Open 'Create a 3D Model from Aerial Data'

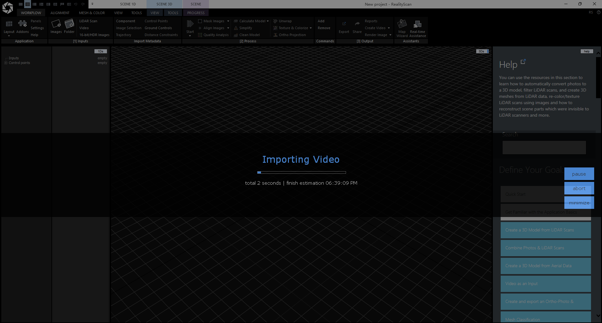coord(546,266)
